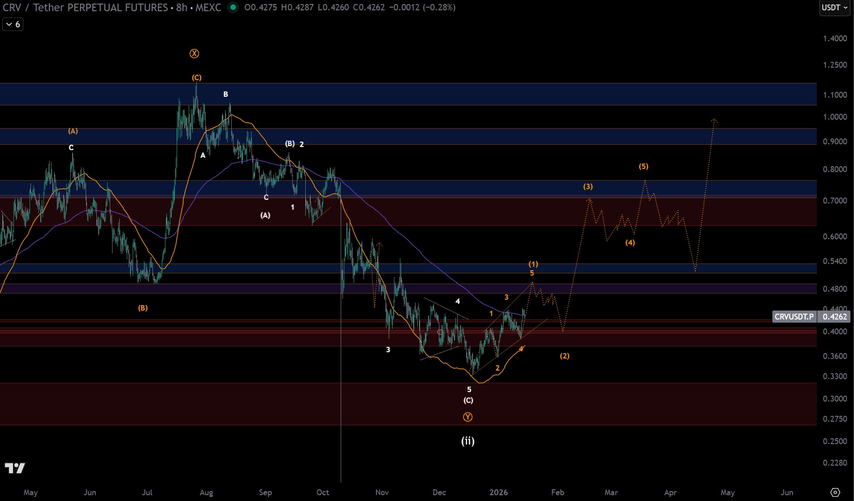Select the white (ii) wave label
854x501 pixels.
click(x=468, y=441)
